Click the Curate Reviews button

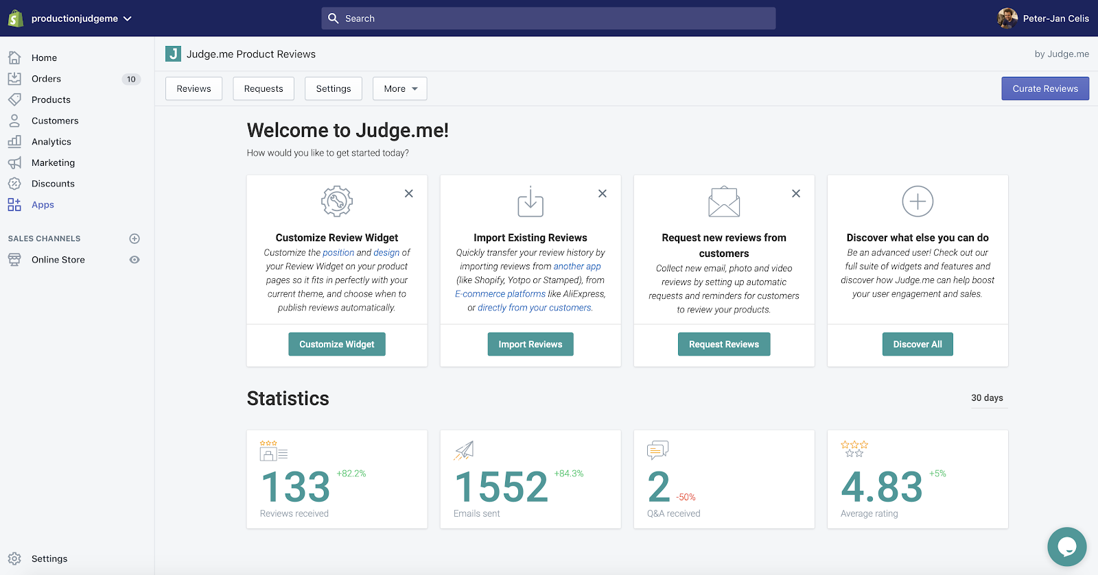click(1045, 88)
